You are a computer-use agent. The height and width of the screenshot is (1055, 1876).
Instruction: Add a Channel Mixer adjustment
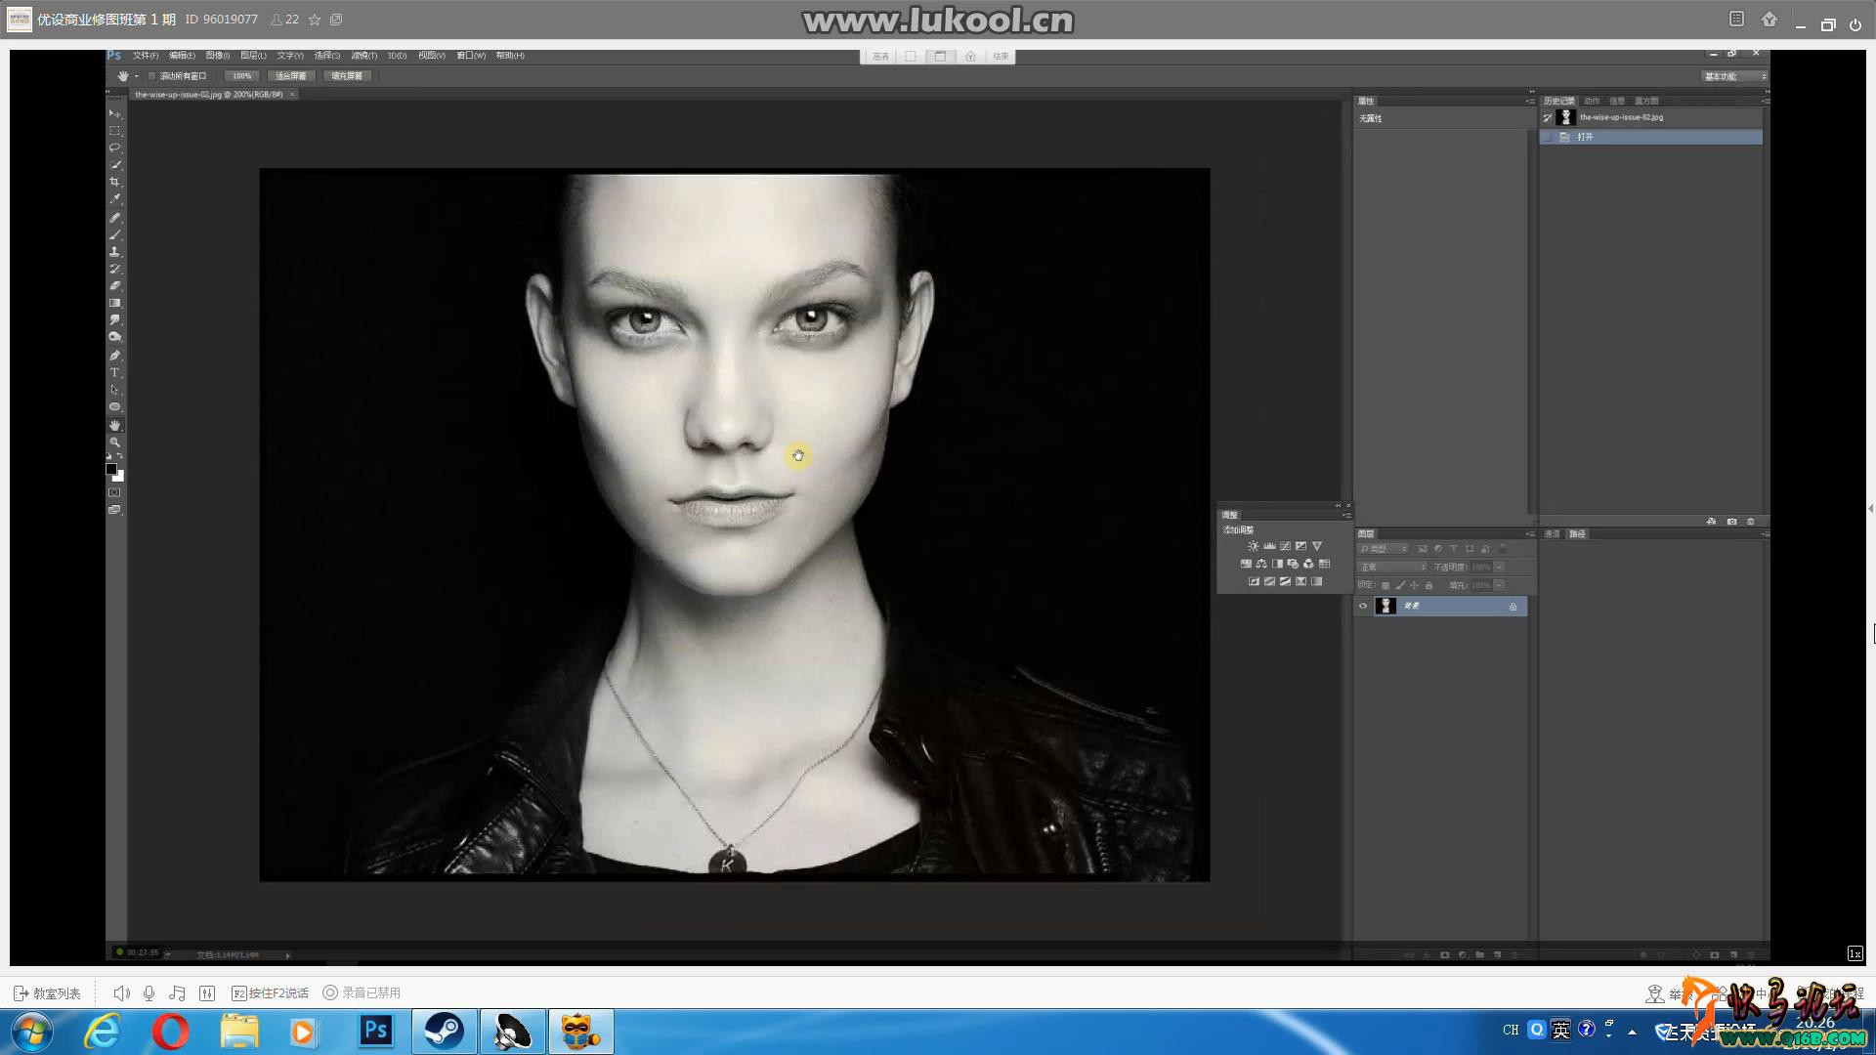(x=1308, y=564)
